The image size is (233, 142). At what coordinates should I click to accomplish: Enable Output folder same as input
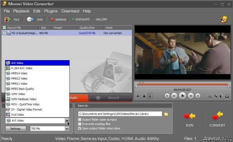coord(80,119)
